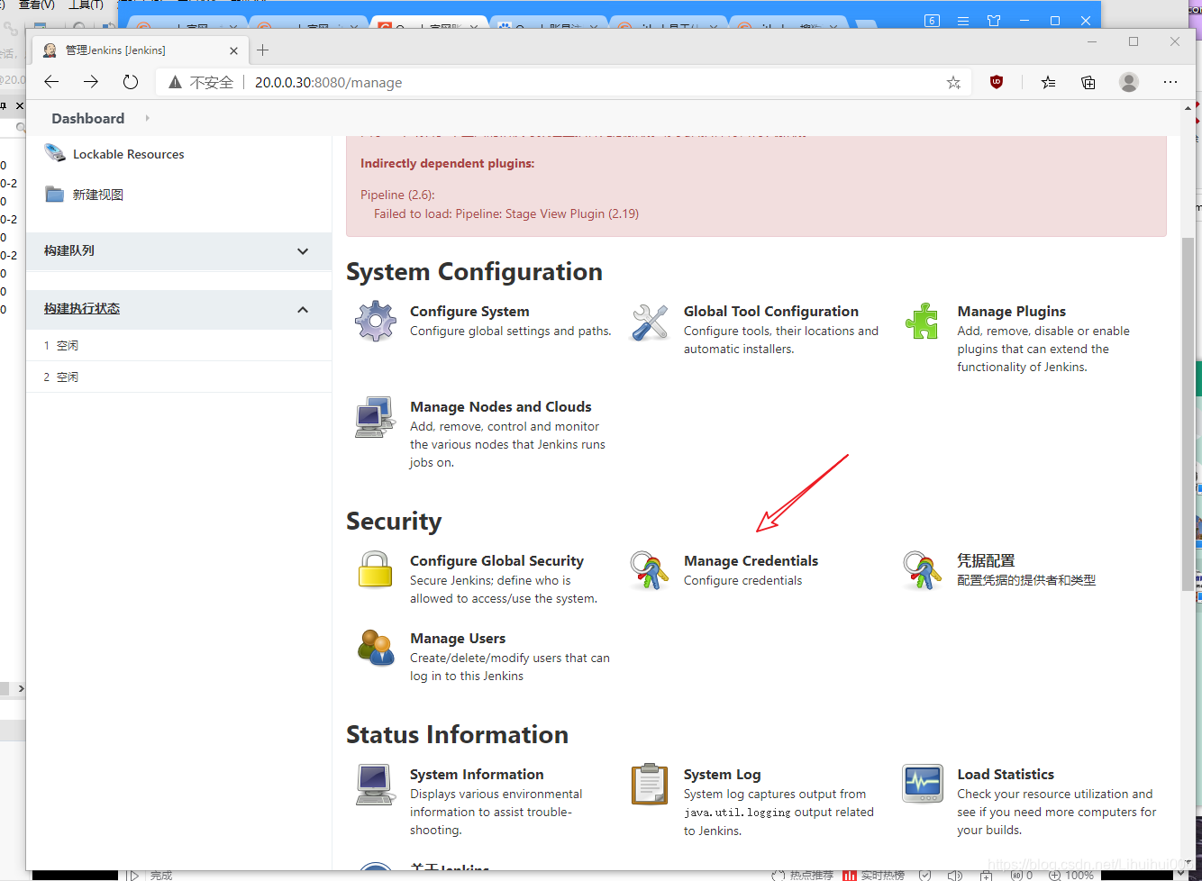Viewport: 1202px width, 881px height.
Task: Open the Manage Plugins puzzle icon
Action: pyautogui.click(x=922, y=321)
